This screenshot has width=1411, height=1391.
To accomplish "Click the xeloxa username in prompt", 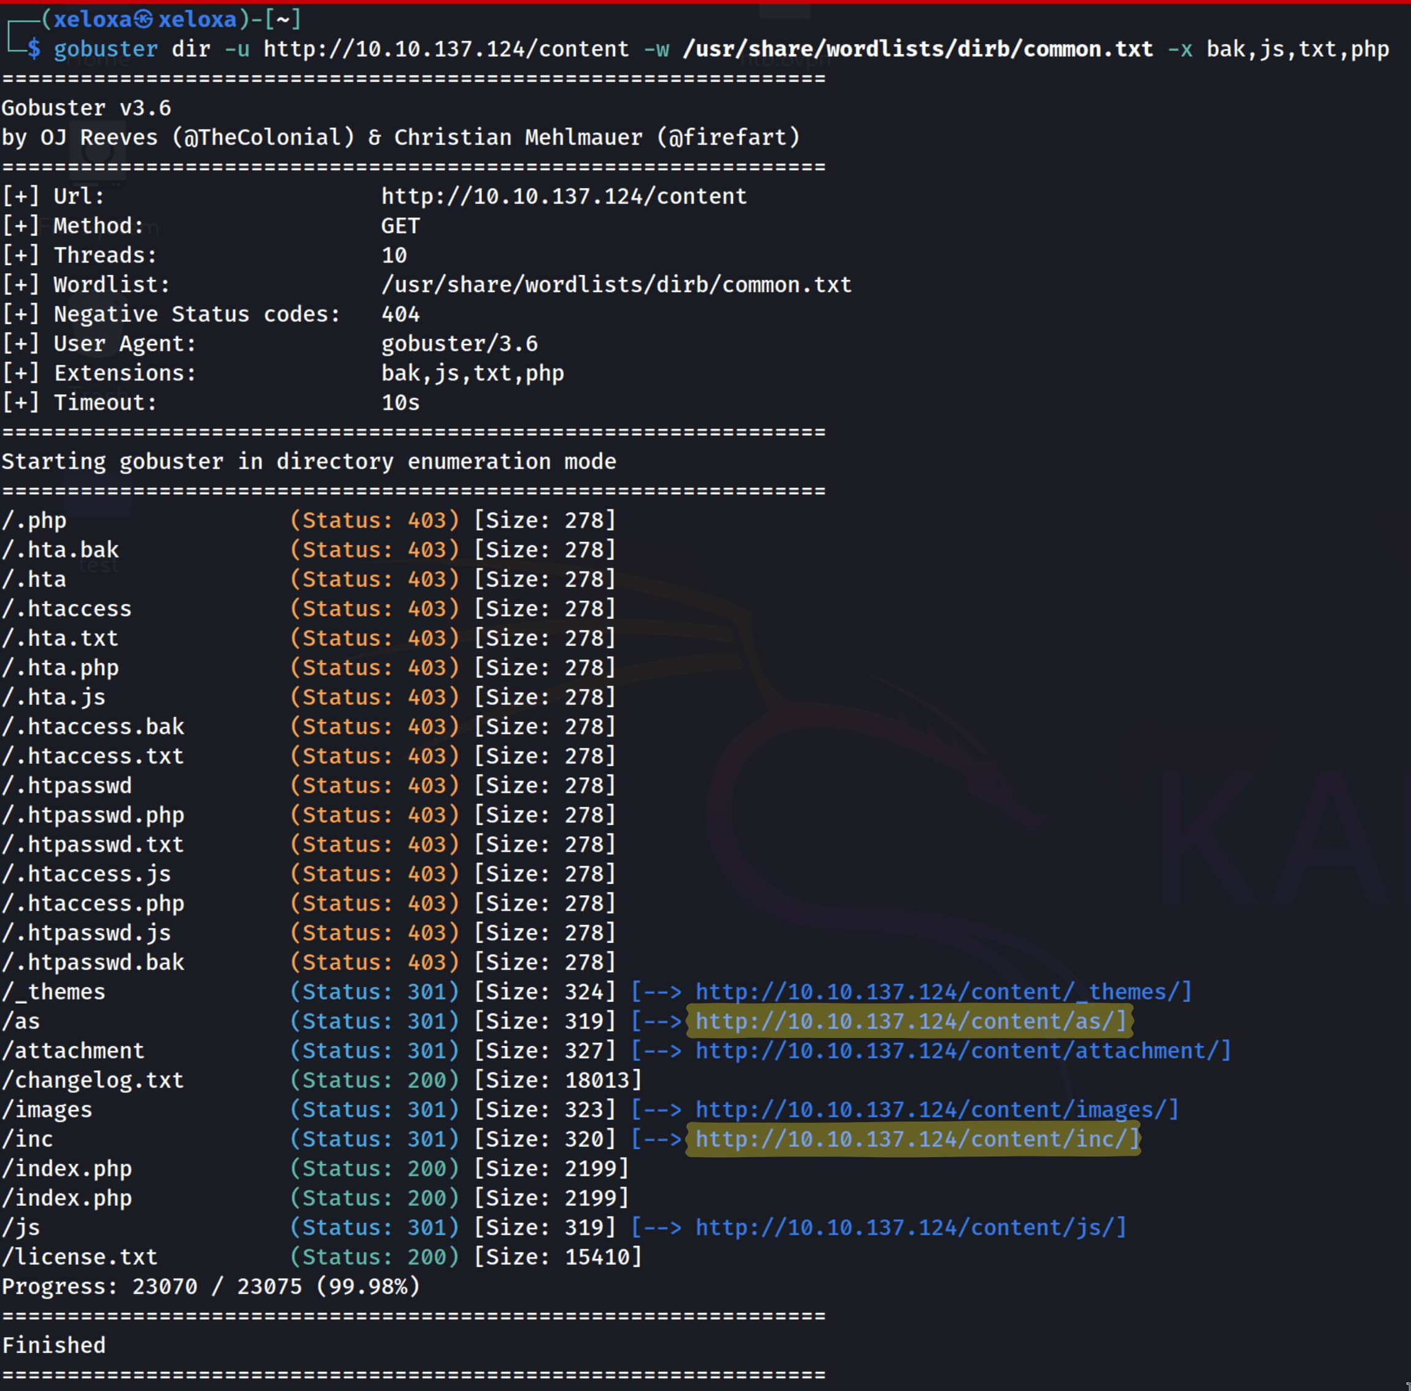I will click(x=92, y=20).
